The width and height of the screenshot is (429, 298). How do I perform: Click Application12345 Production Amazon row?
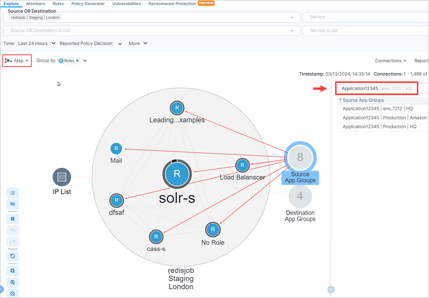click(x=384, y=117)
